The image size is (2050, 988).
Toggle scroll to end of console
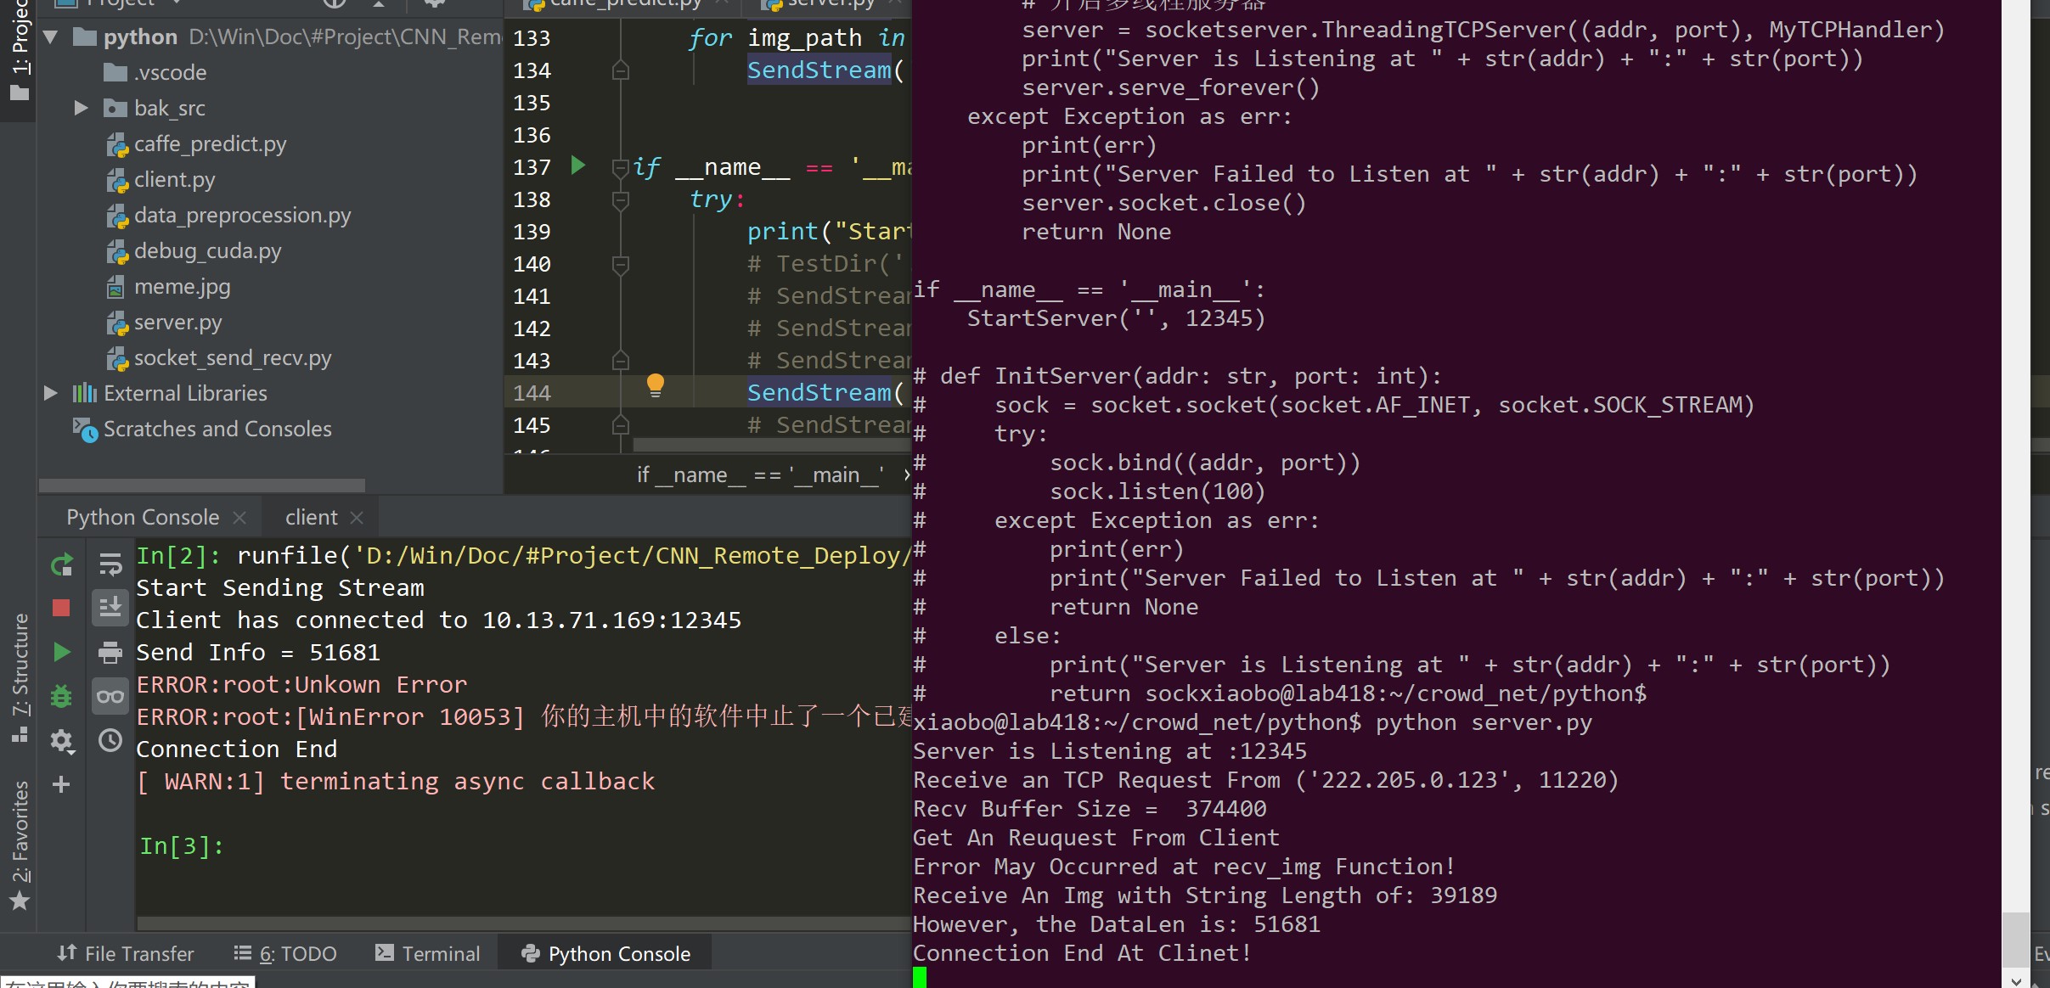click(x=110, y=608)
